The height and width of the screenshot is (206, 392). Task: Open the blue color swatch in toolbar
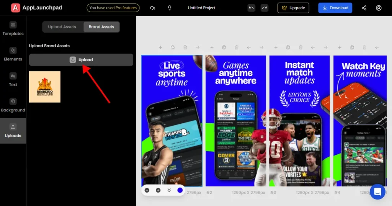point(180,190)
